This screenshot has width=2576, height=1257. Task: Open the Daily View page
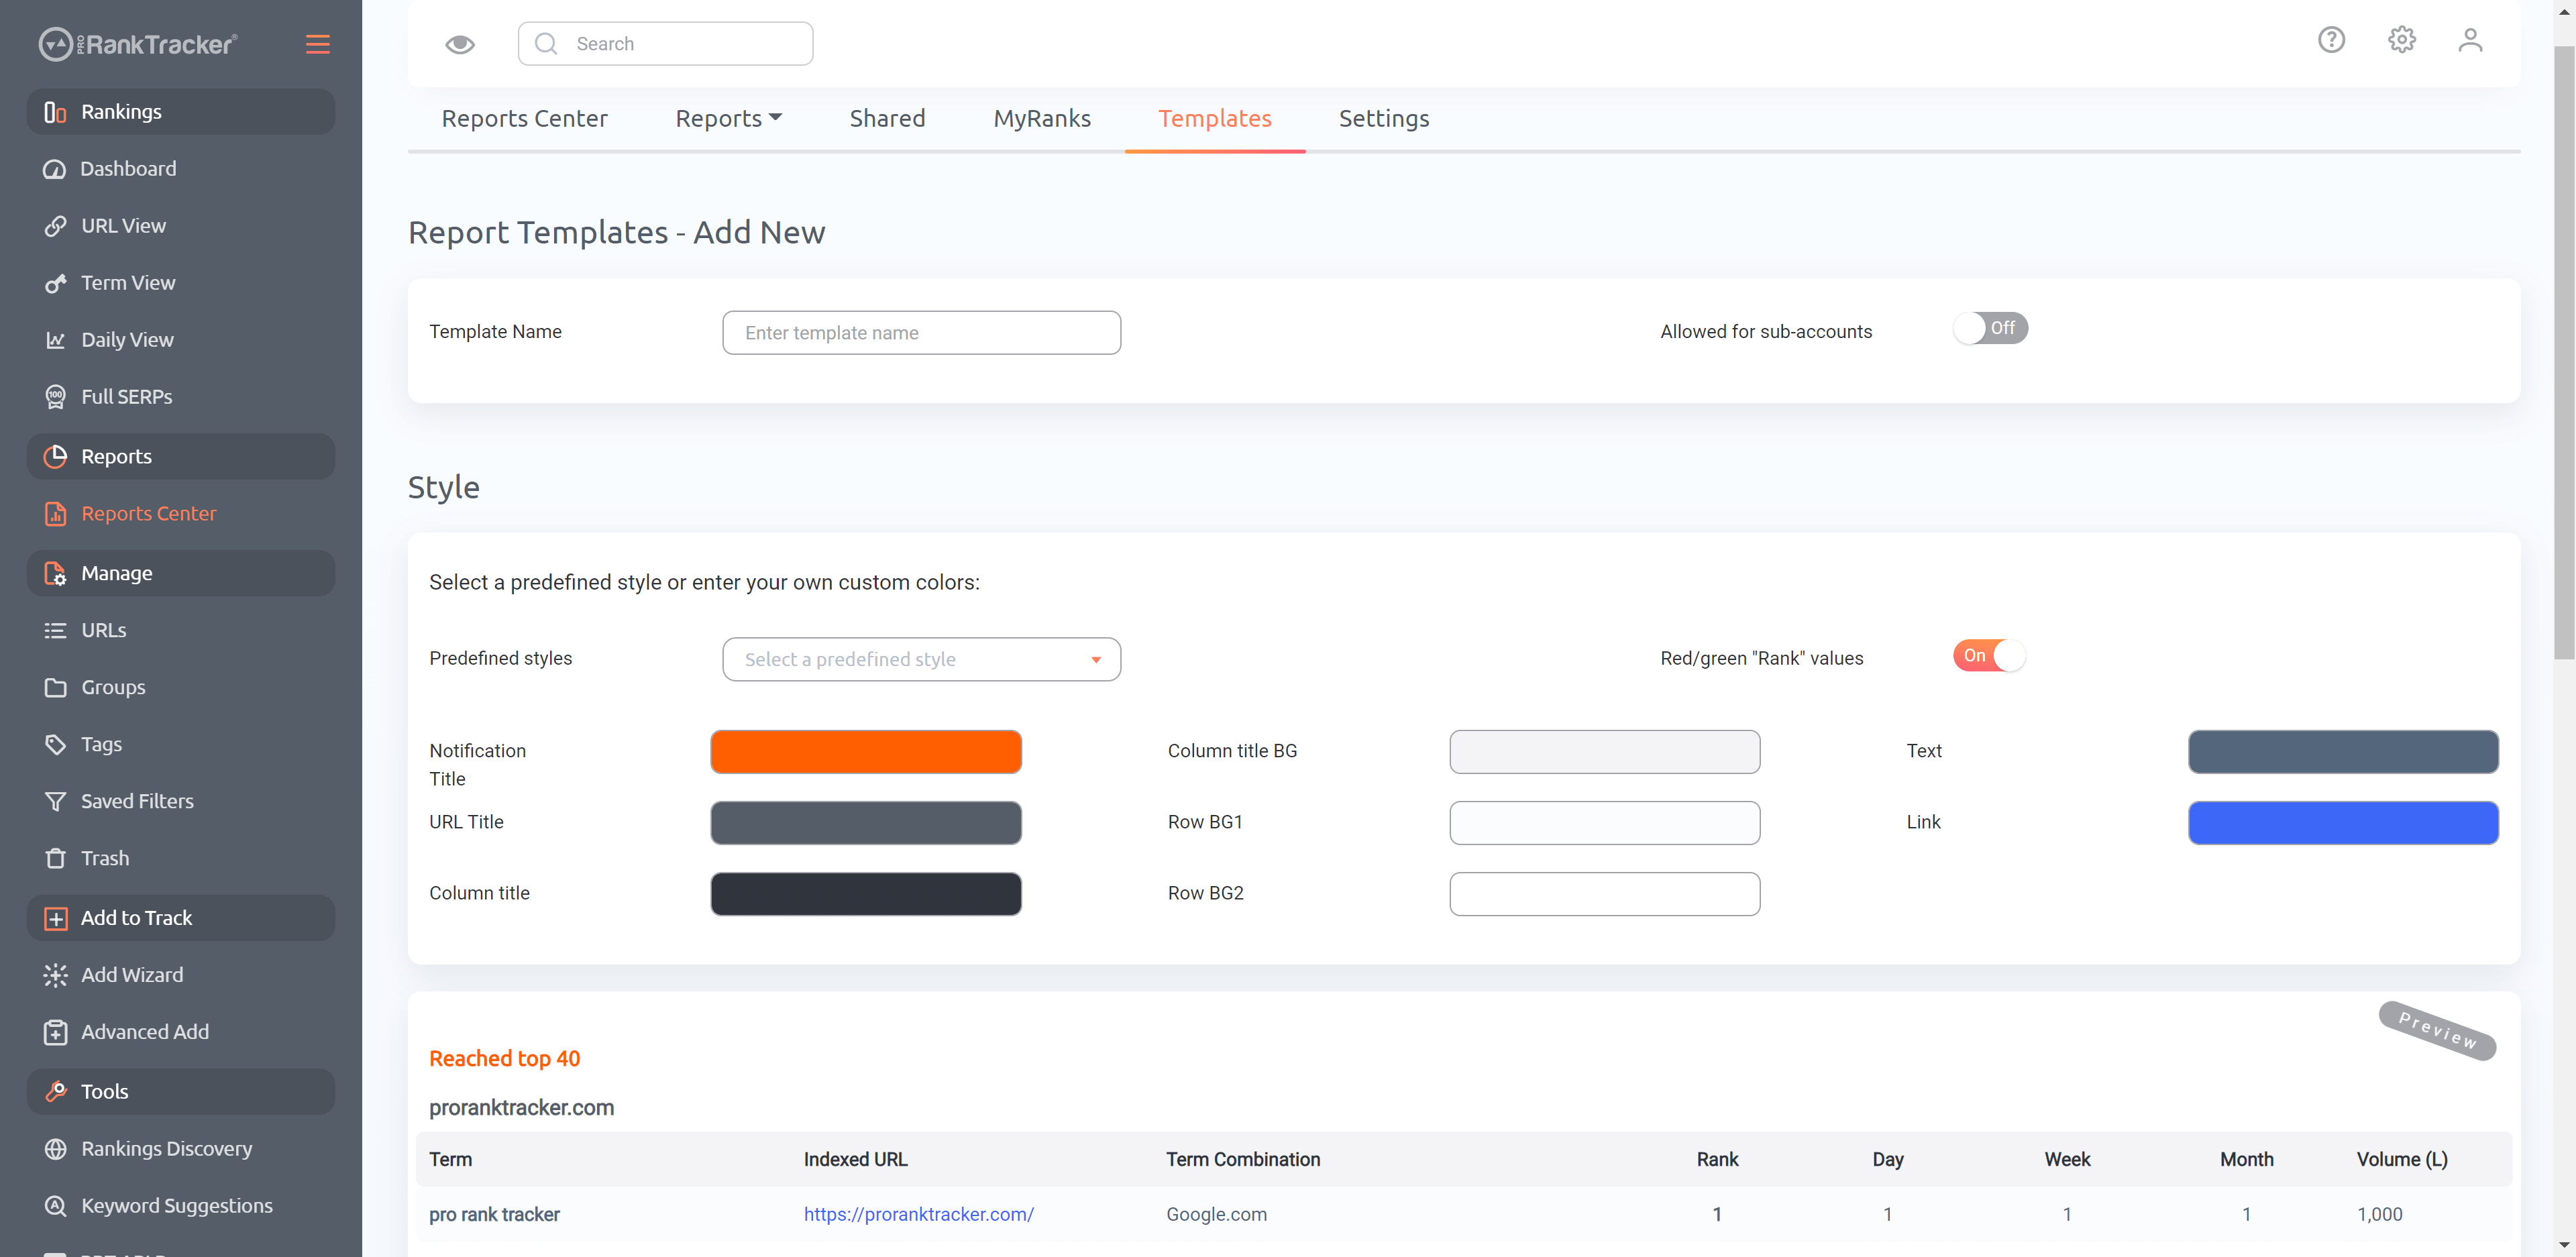click(127, 339)
